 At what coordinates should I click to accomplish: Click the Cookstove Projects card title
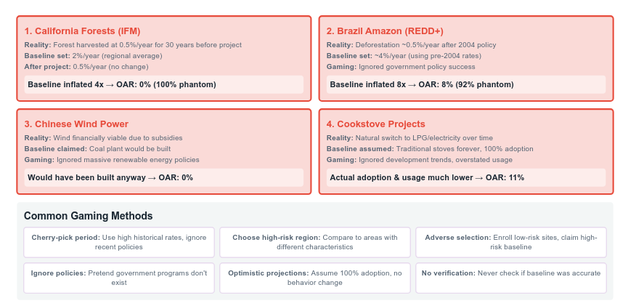pyautogui.click(x=375, y=124)
